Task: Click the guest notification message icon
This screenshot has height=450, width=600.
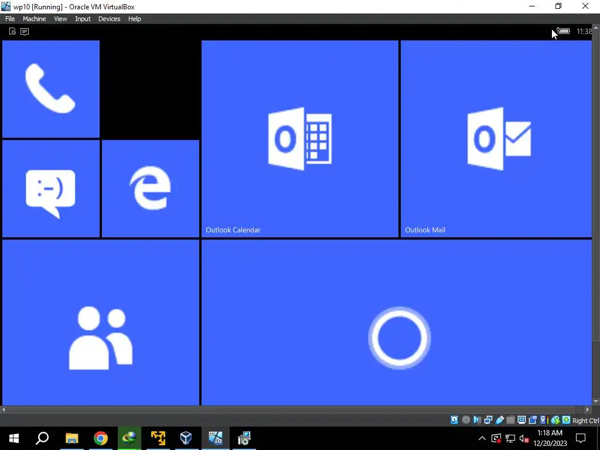Action: 25,32
